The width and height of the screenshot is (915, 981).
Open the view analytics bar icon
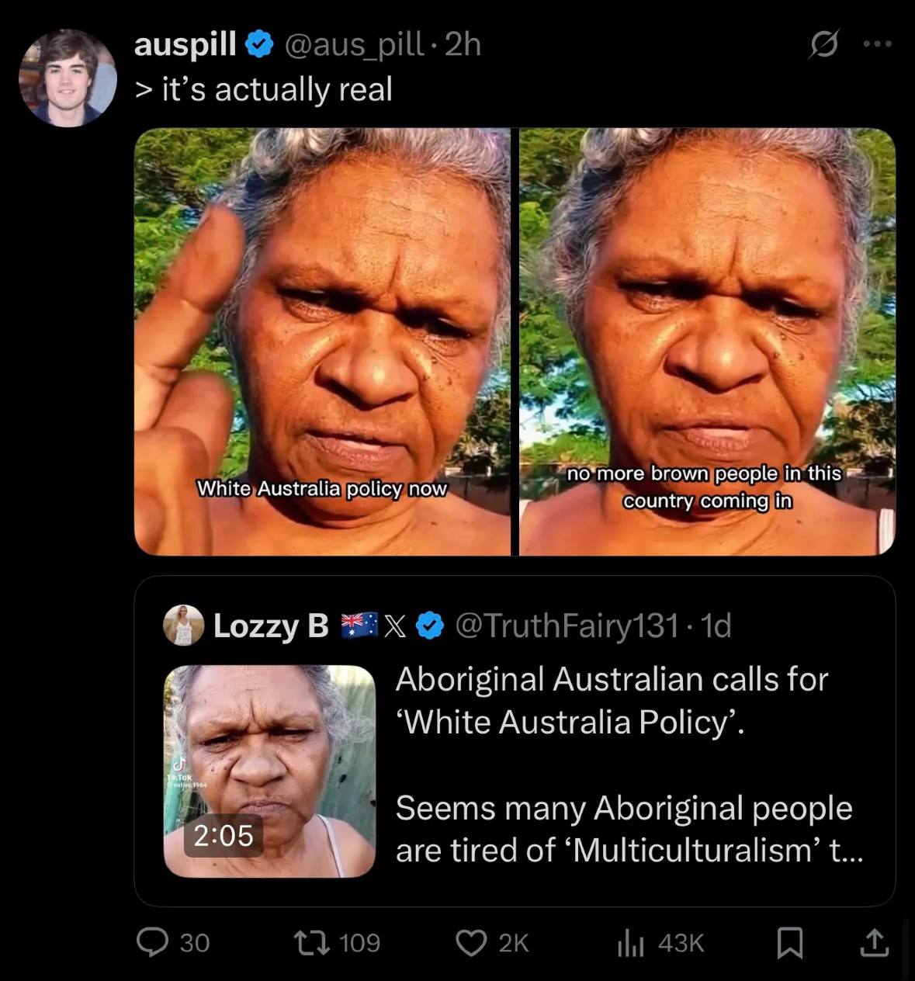[x=629, y=943]
